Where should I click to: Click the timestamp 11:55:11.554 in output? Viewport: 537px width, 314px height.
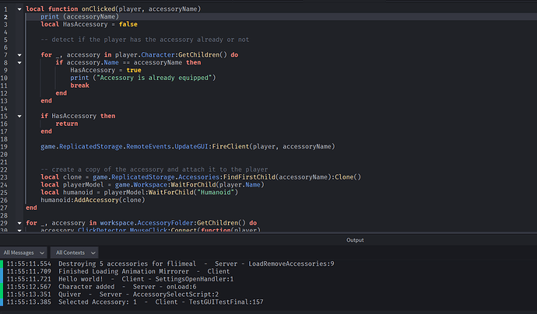point(29,263)
